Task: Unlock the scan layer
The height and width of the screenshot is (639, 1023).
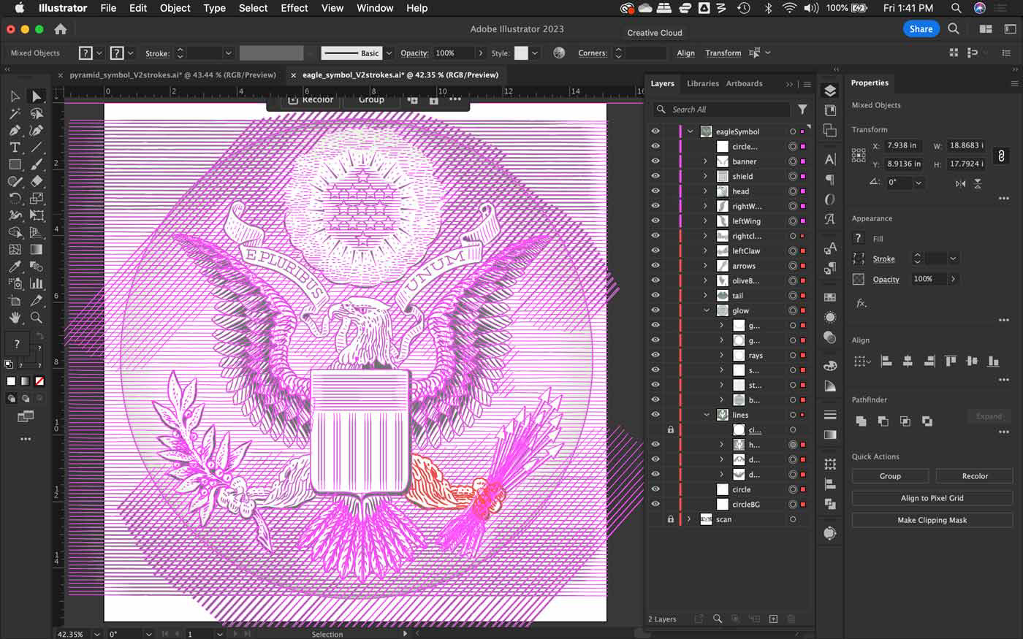Action: click(670, 519)
